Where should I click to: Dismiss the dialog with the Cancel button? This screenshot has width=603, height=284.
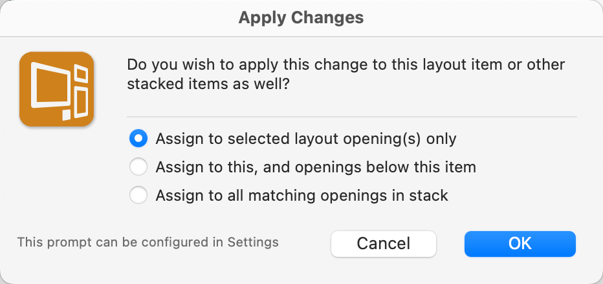click(x=384, y=243)
